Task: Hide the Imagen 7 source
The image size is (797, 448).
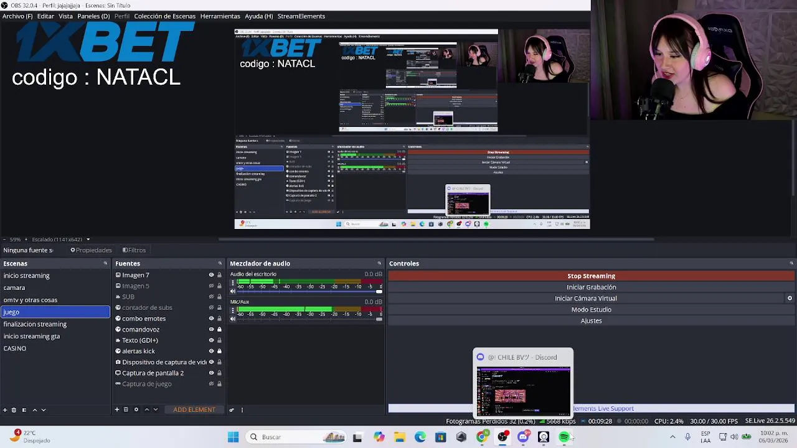Action: 211,275
